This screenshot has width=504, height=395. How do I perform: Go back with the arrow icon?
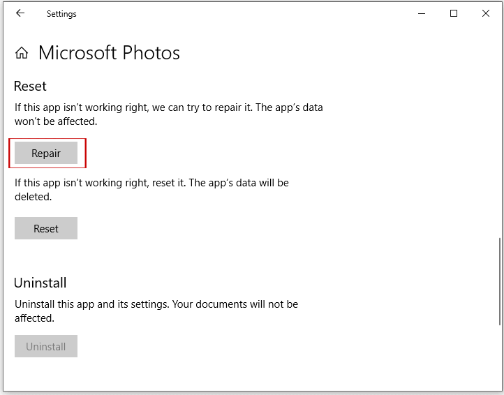[x=20, y=13]
